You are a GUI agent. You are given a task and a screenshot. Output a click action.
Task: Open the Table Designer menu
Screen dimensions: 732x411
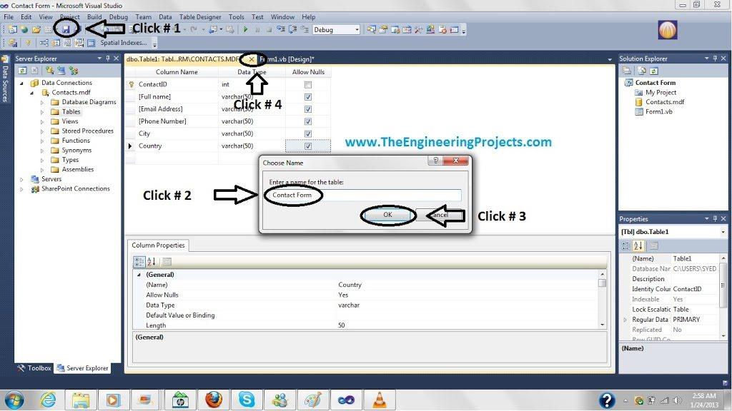202,16
